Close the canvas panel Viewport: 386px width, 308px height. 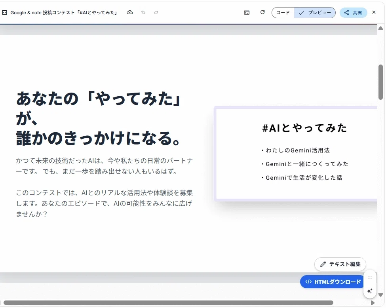pyautogui.click(x=374, y=12)
